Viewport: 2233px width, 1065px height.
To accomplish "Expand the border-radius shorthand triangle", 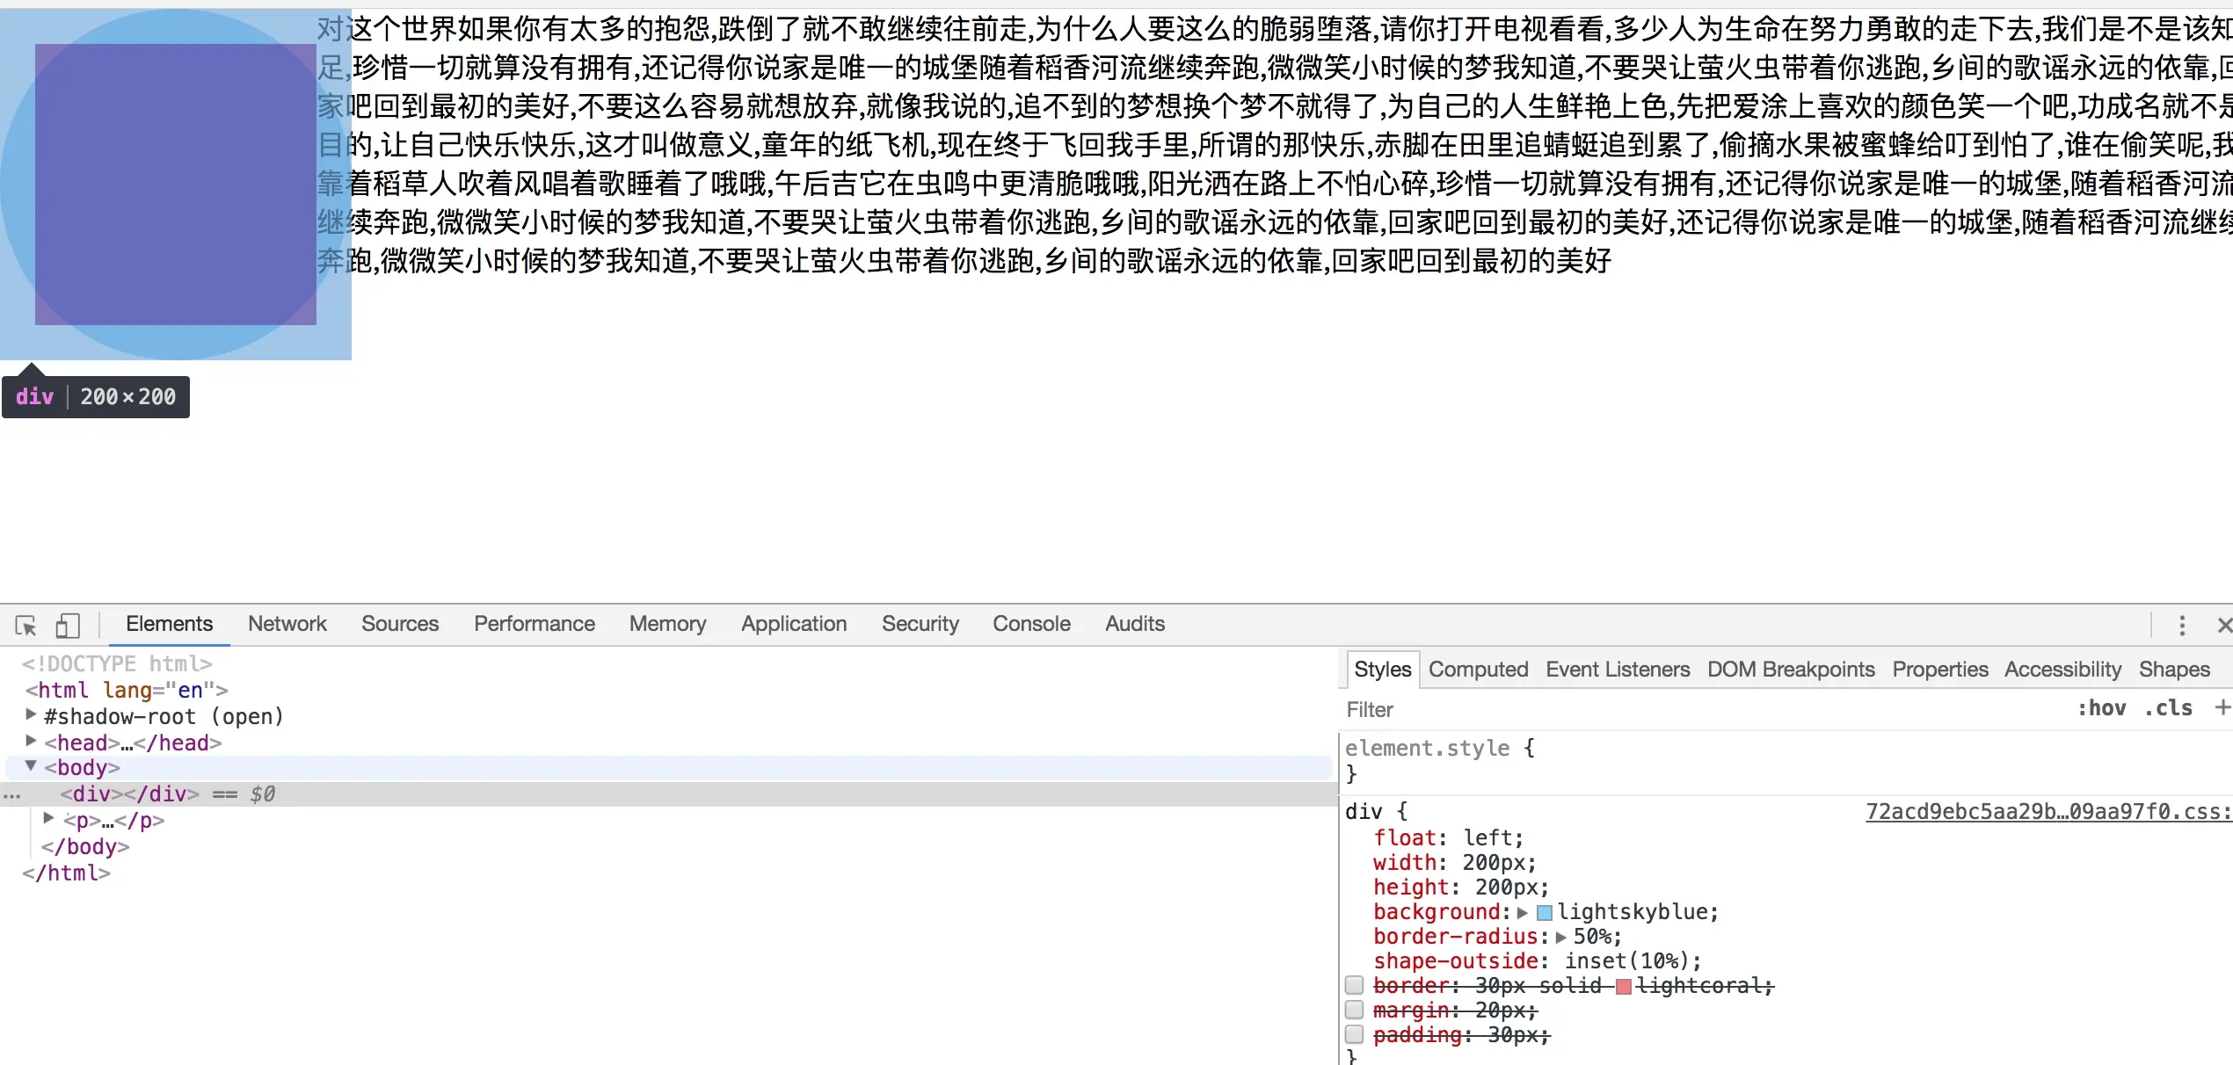I will tap(1560, 937).
